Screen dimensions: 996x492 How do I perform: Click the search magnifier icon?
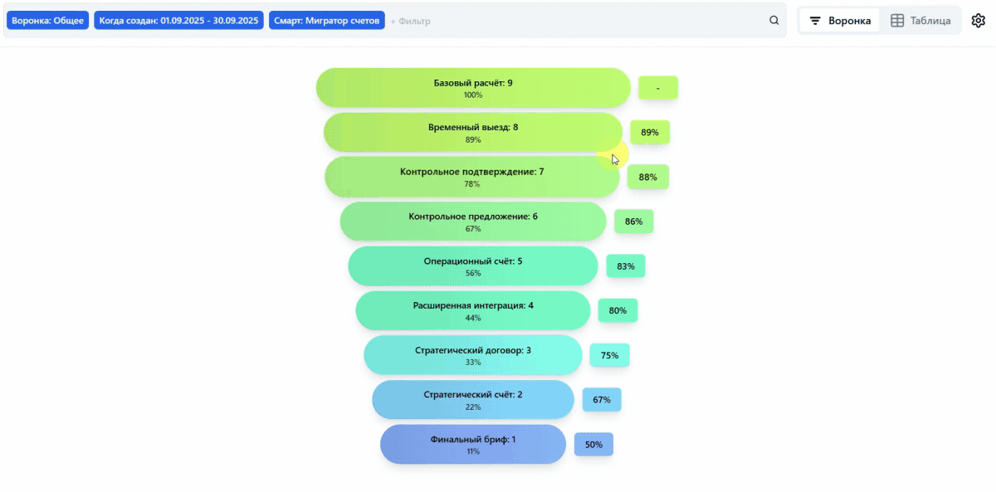pyautogui.click(x=774, y=21)
